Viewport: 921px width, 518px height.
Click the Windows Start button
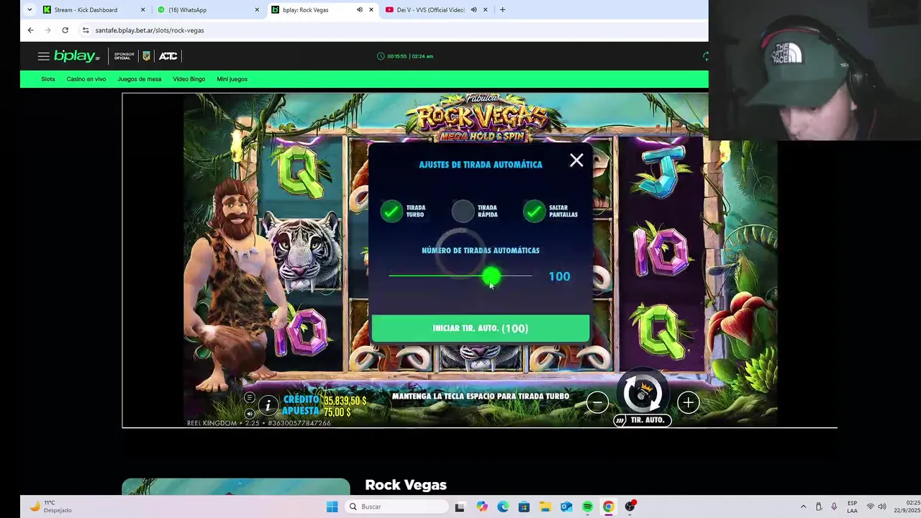(332, 506)
